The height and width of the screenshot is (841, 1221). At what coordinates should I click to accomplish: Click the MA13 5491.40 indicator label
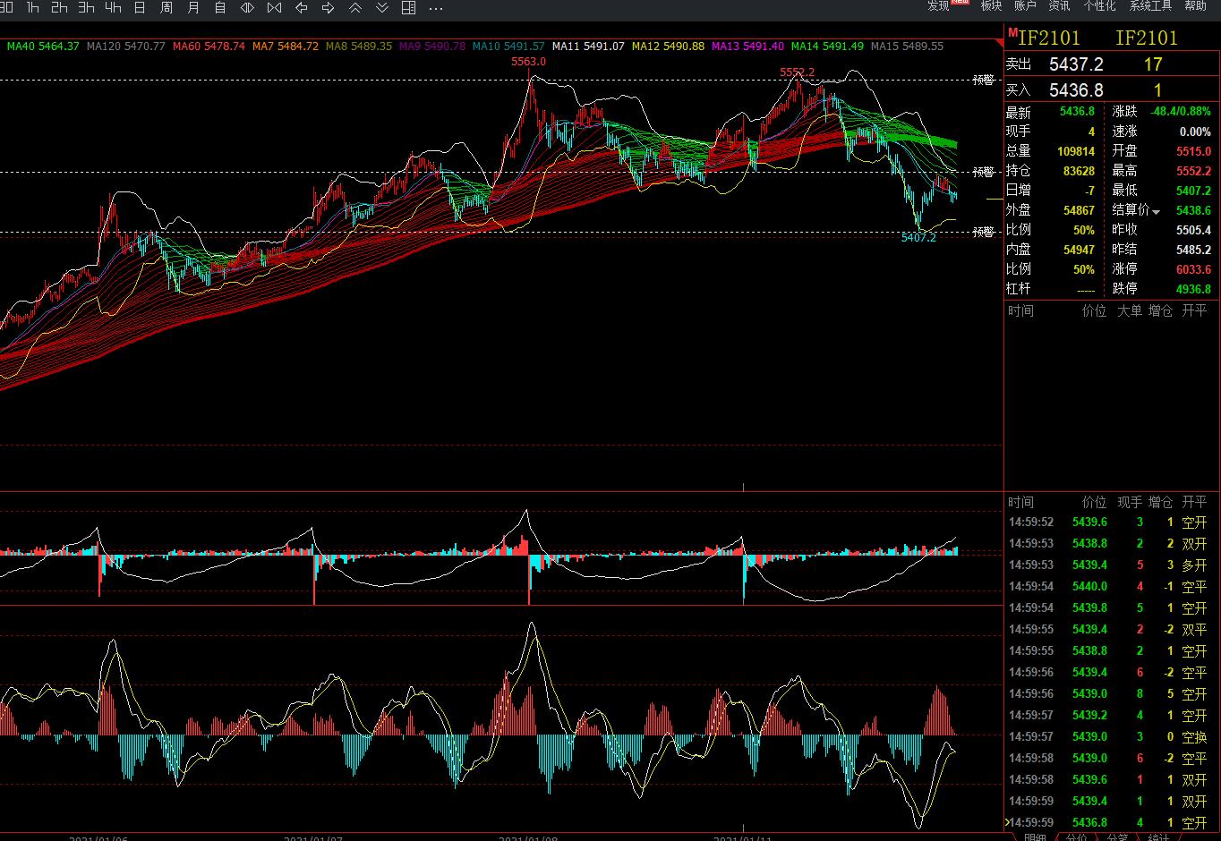pos(747,46)
